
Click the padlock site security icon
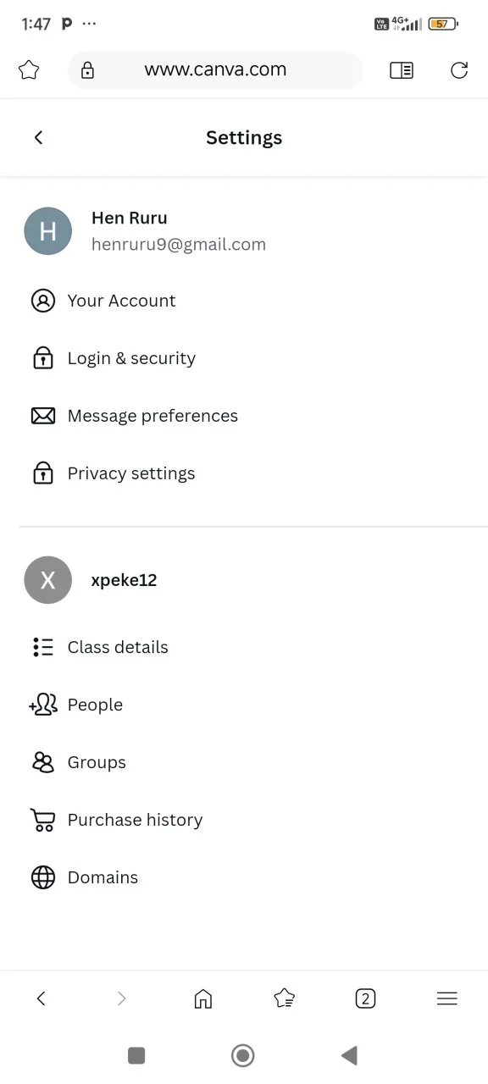87,71
